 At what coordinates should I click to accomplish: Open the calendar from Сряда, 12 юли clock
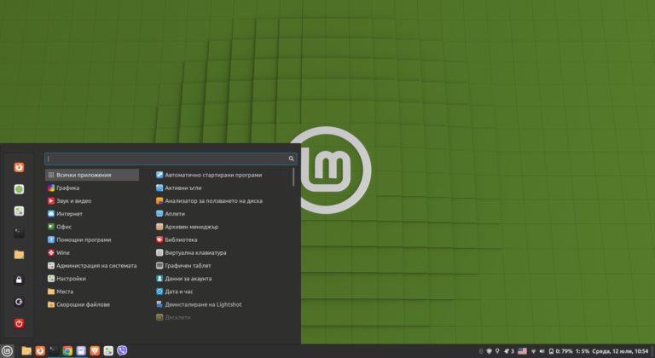pyautogui.click(x=620, y=351)
